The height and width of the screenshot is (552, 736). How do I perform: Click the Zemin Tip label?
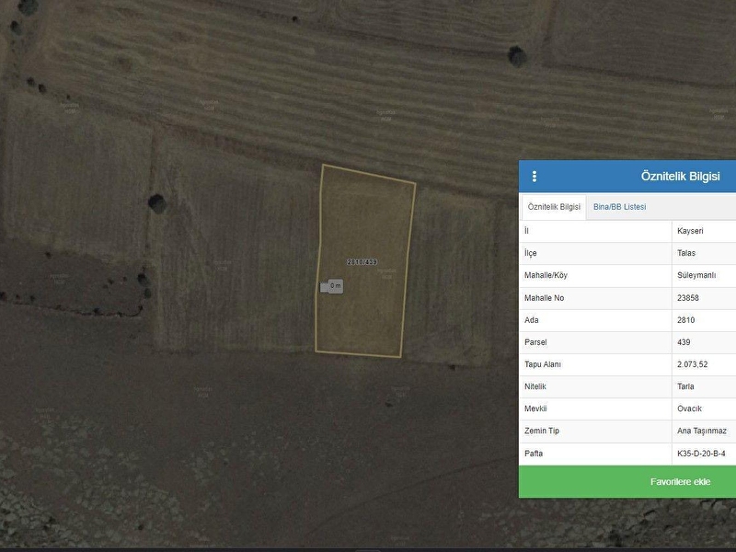[x=542, y=431]
